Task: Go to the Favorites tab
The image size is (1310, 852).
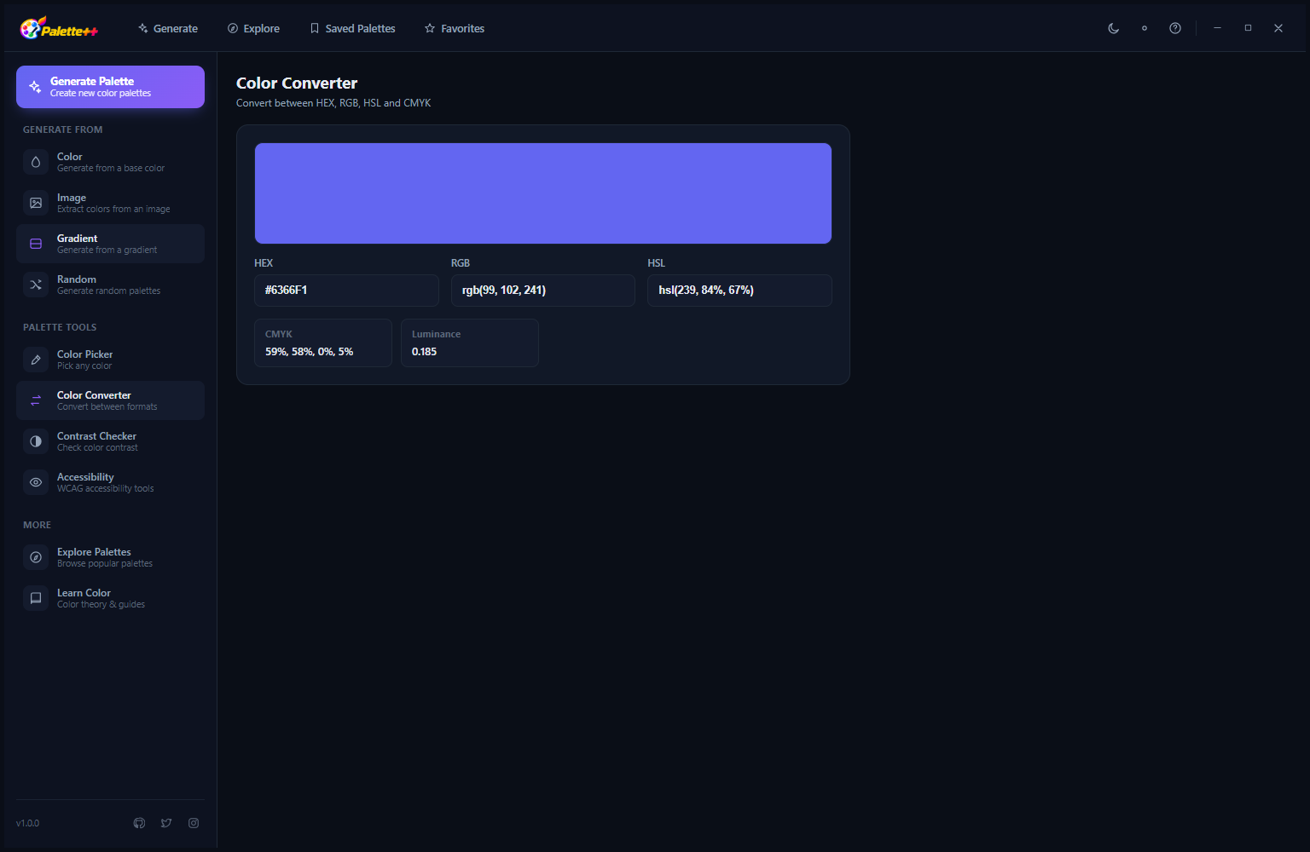Action: coord(455,28)
